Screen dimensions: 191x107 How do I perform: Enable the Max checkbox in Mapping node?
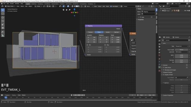pyautogui.click(x=105, y=45)
